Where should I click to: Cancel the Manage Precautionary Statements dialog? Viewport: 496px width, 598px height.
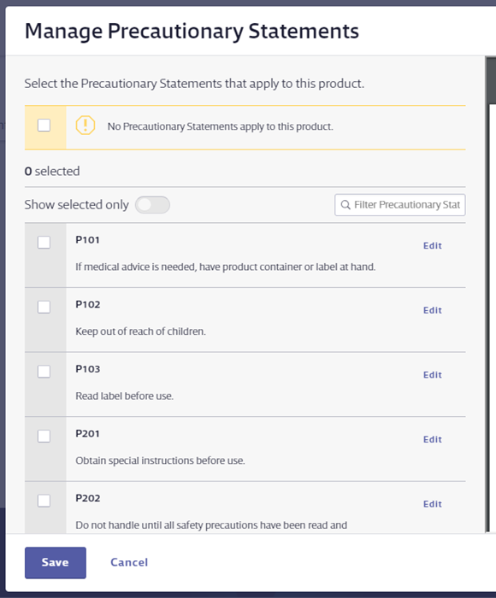(129, 562)
